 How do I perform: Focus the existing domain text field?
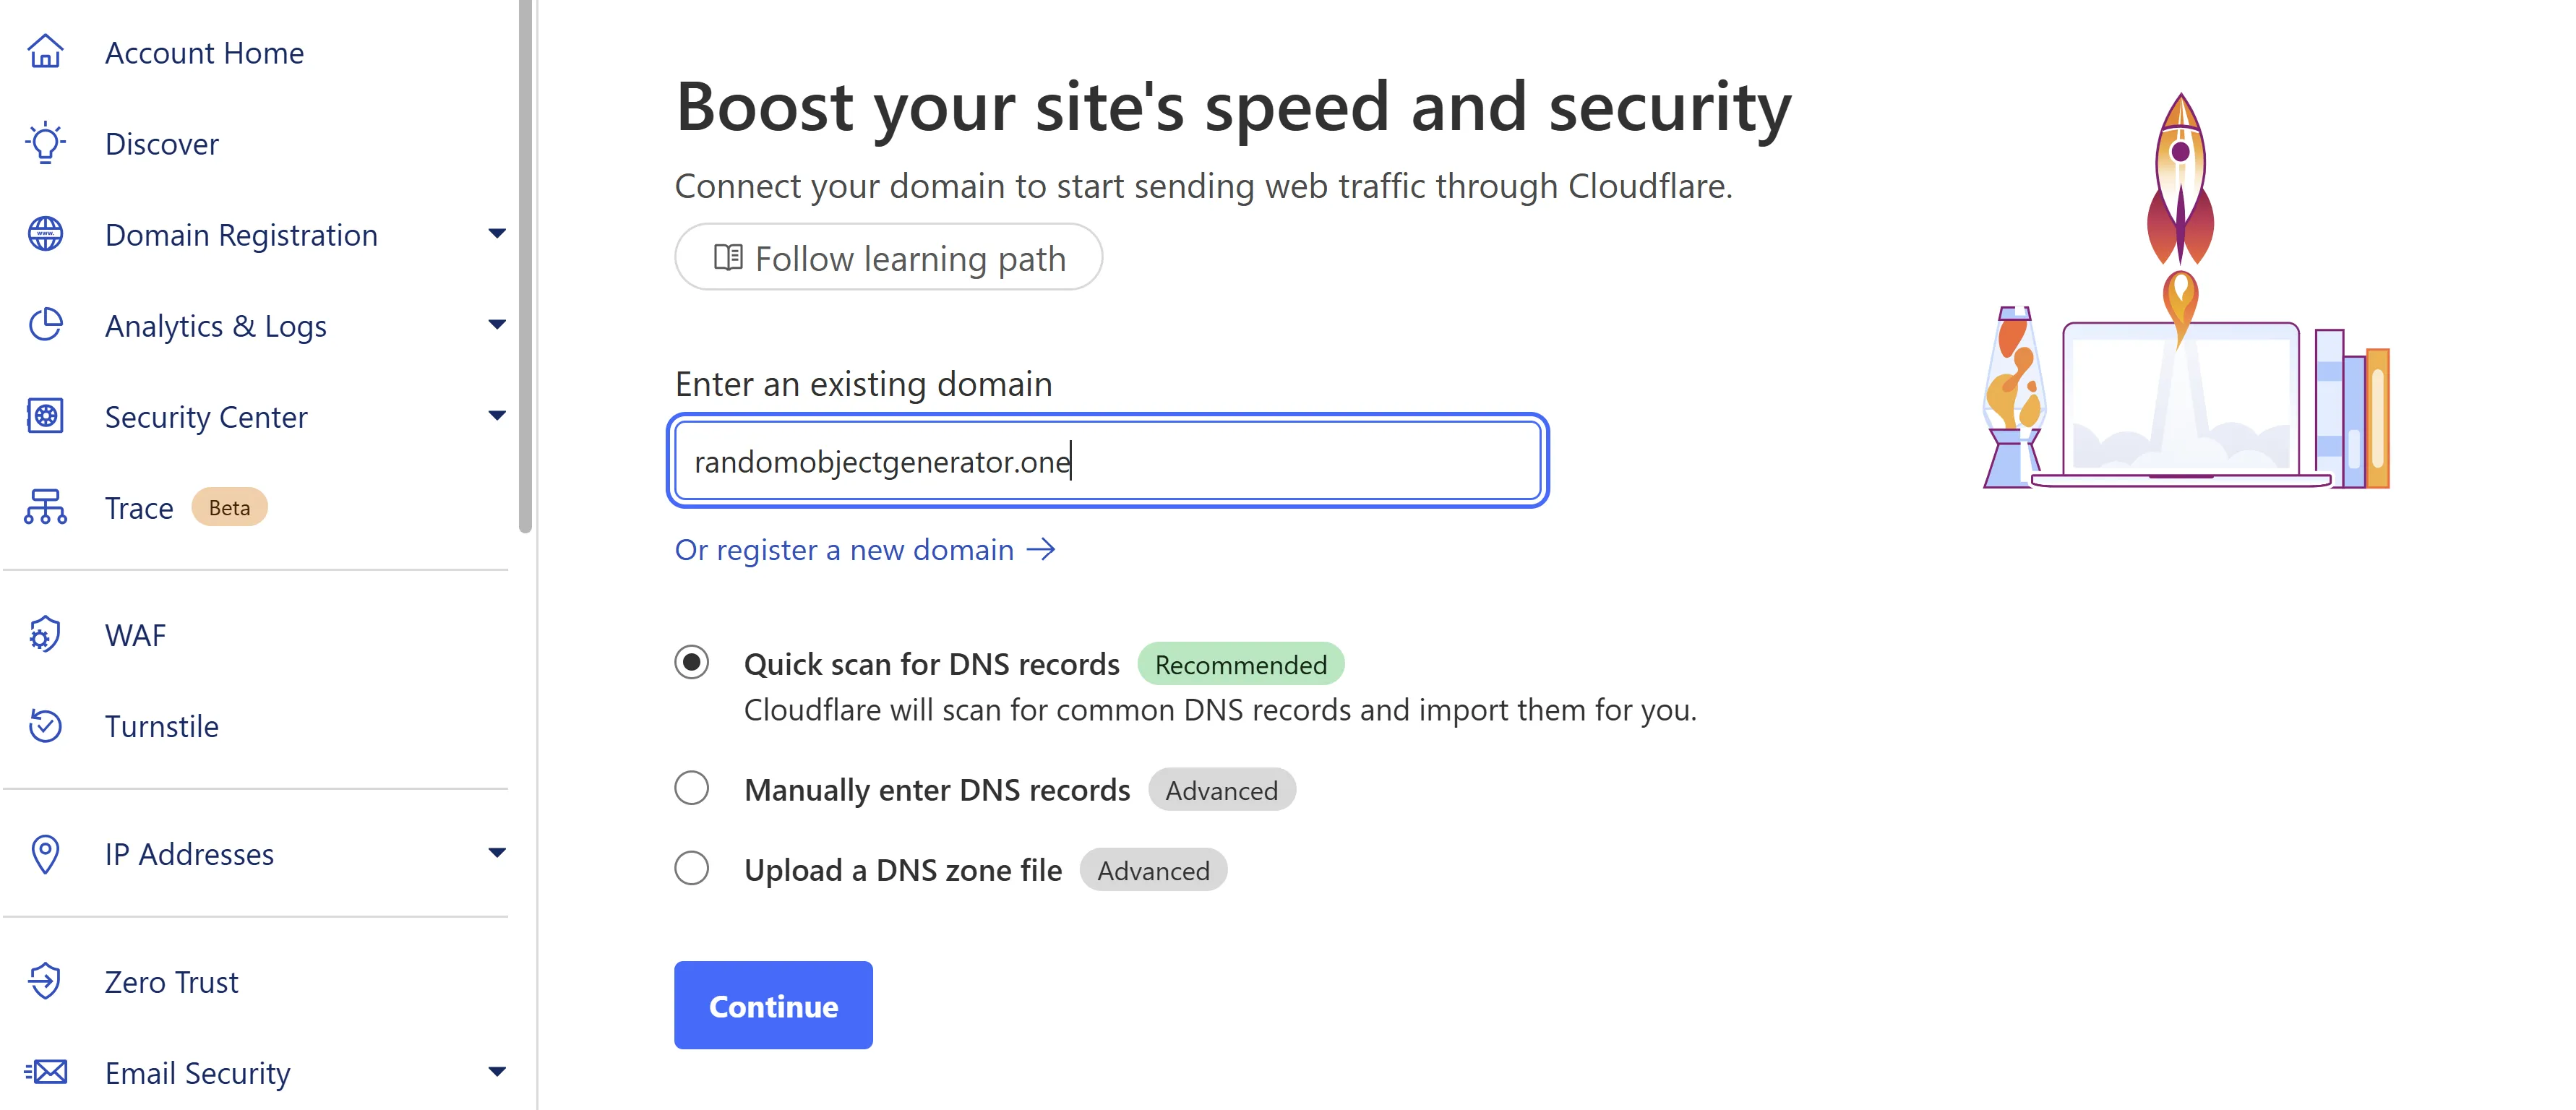pos(1108,461)
